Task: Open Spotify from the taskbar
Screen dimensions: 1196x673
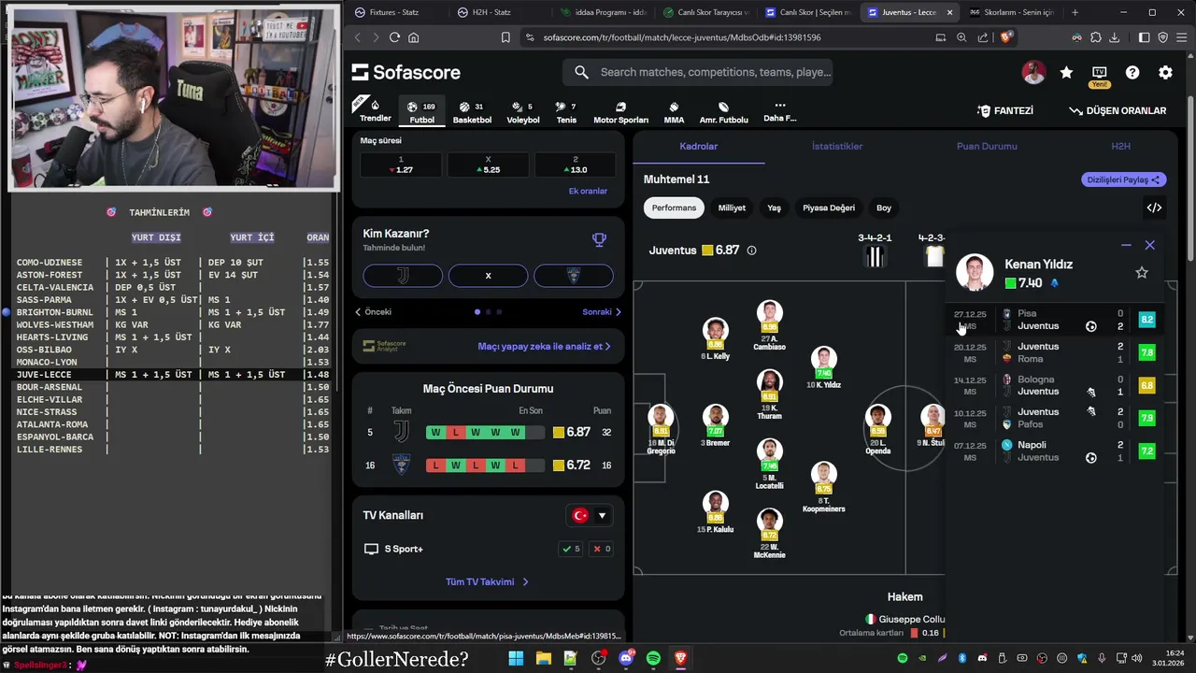Action: (653, 659)
